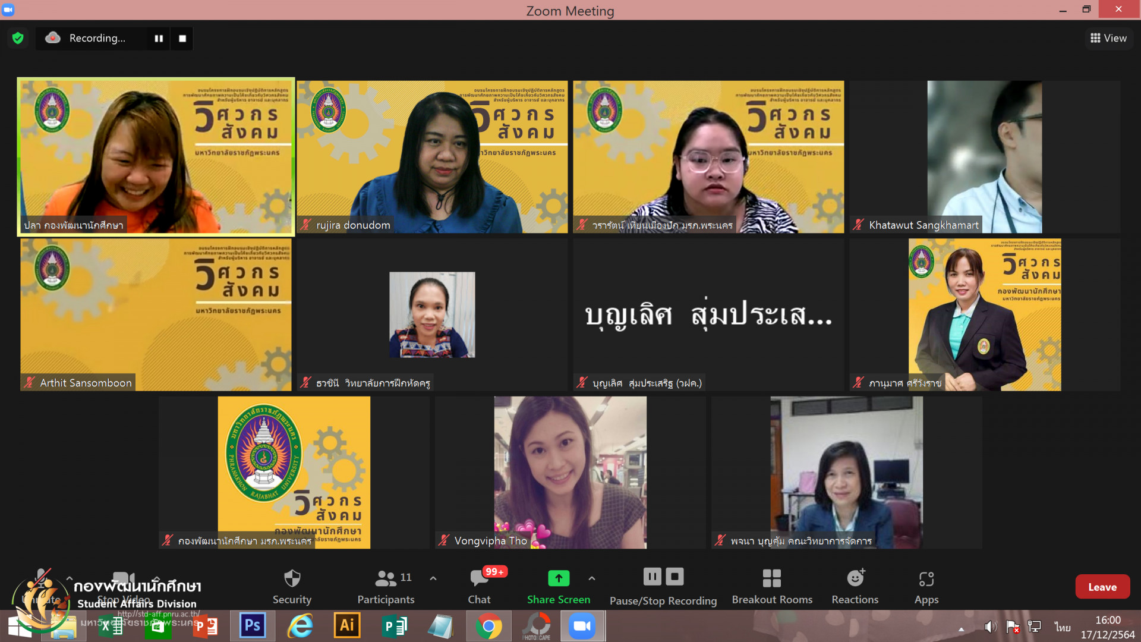Click the red Leave button
The height and width of the screenshot is (642, 1141).
1102,587
